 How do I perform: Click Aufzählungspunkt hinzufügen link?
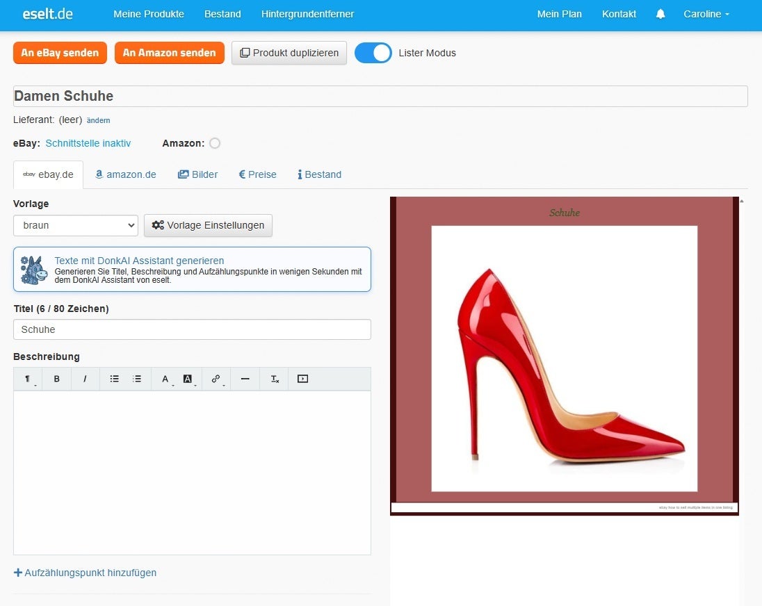(86, 573)
